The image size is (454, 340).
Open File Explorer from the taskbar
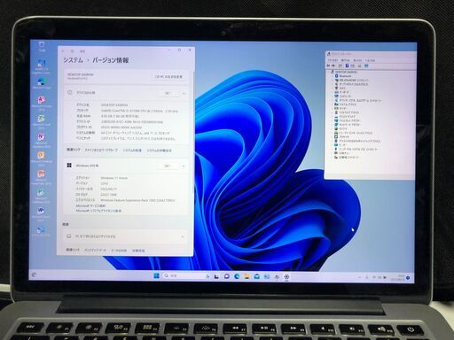click(247, 276)
